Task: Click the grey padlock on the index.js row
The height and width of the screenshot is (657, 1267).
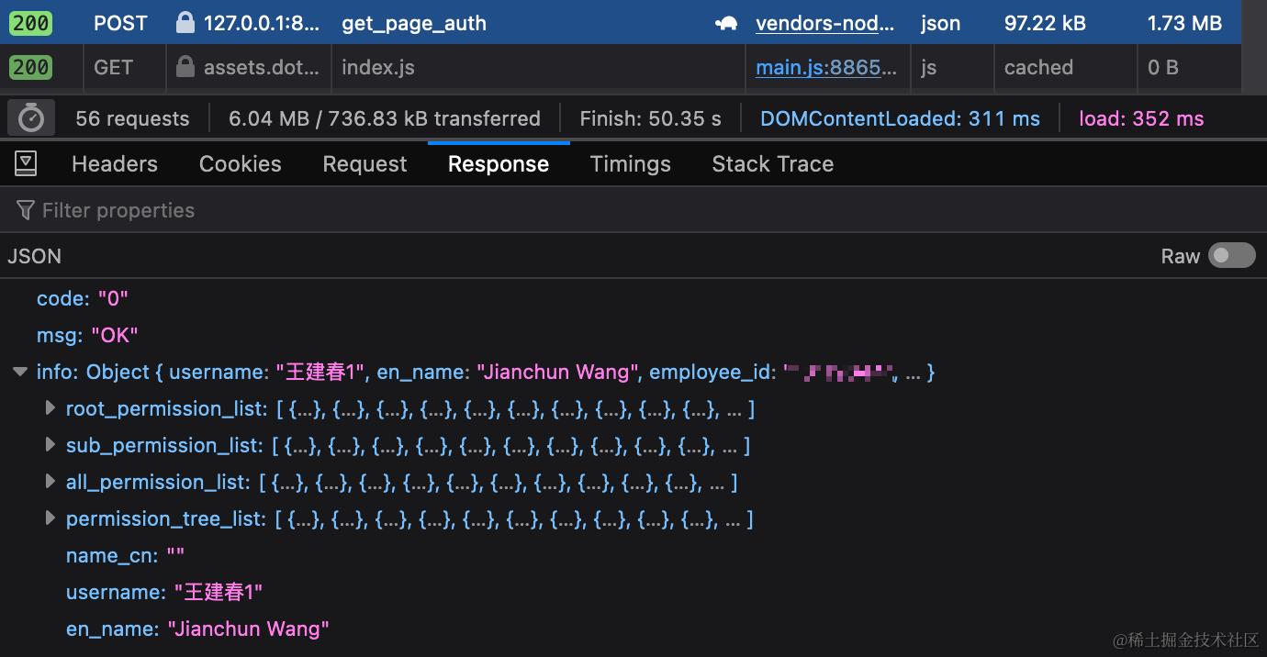Action: 186,67
